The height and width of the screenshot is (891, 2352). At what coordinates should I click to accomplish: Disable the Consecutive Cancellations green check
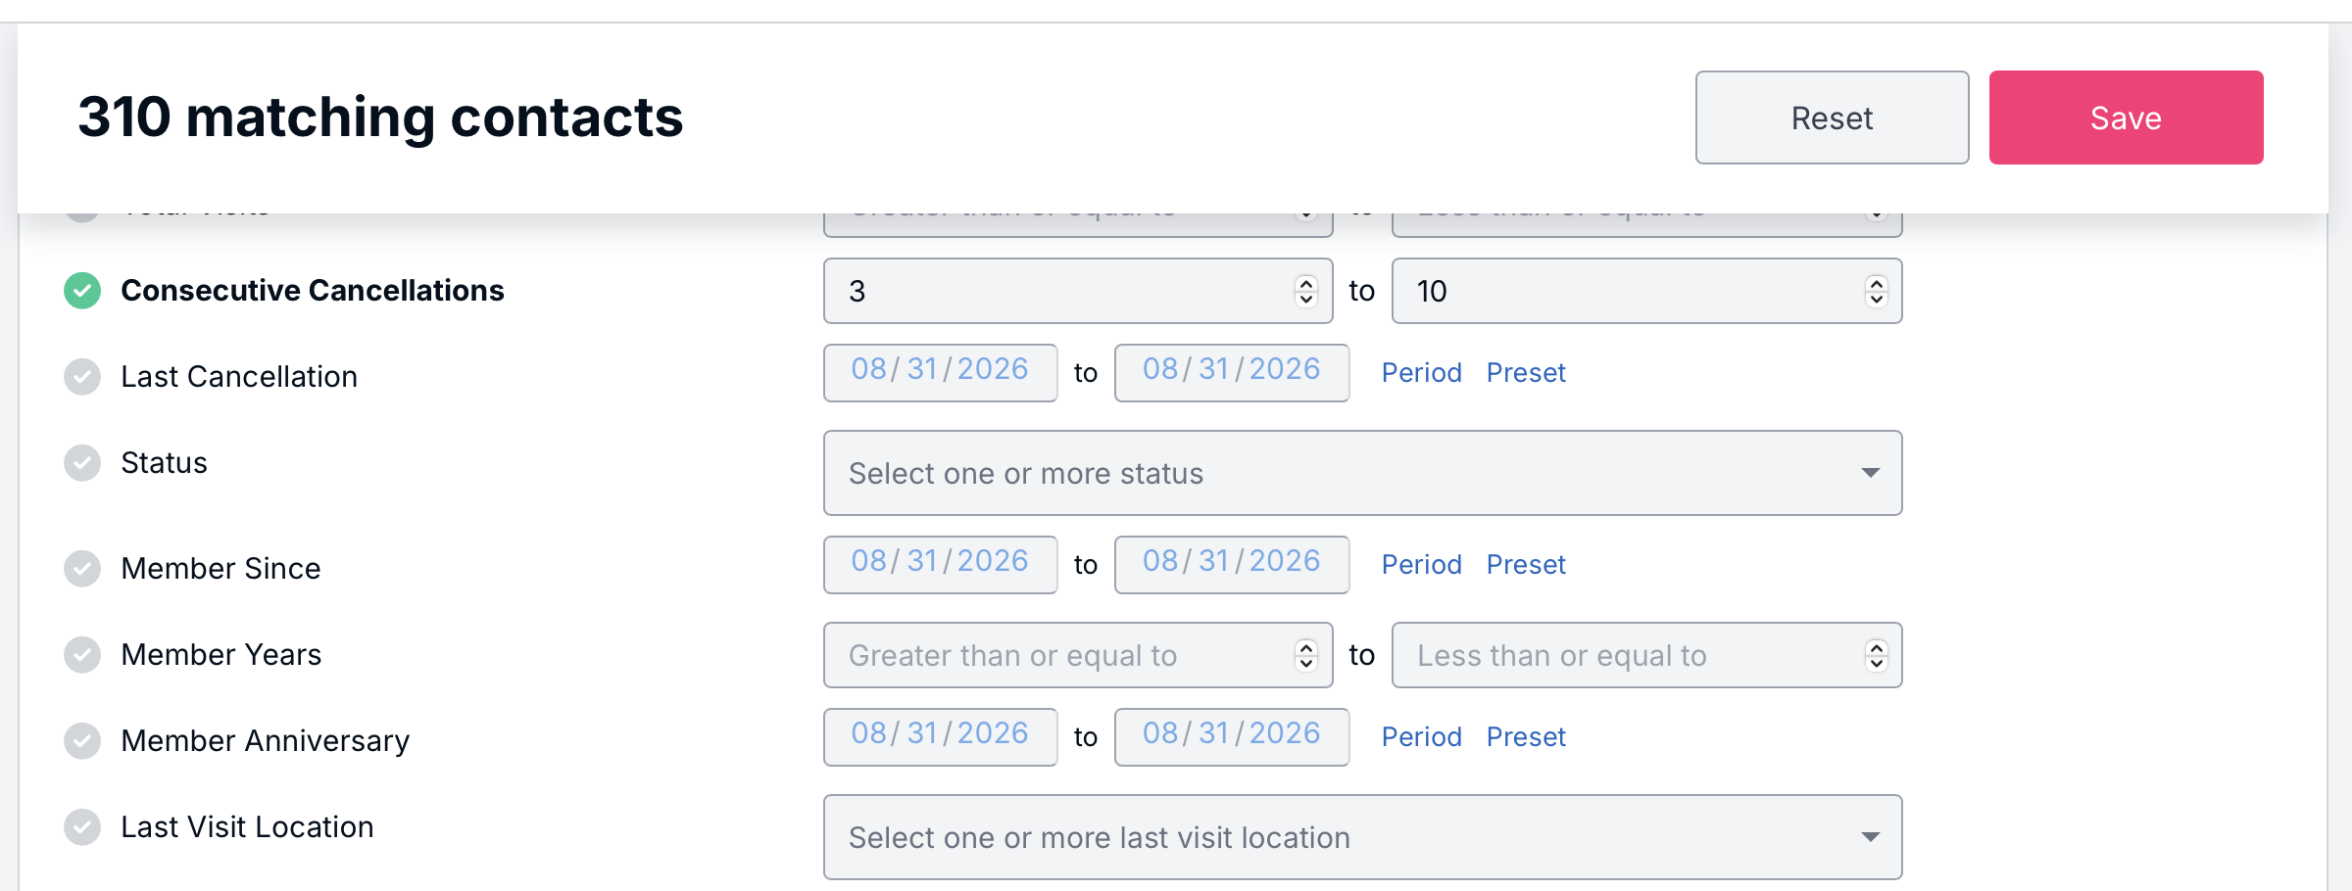tap(82, 291)
